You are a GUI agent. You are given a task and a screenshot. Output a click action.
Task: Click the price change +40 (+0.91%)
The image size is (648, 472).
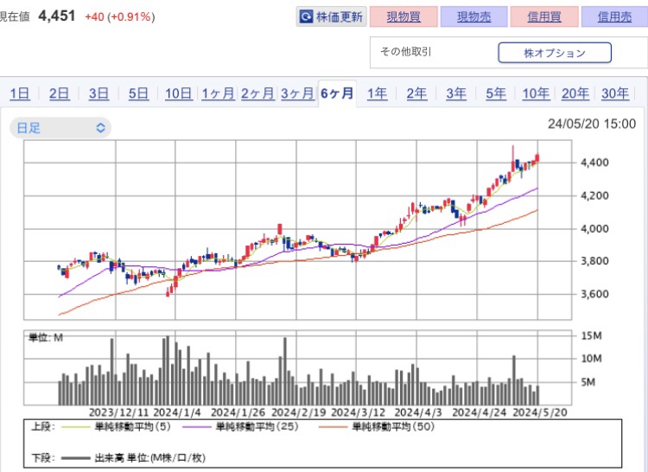point(120,17)
